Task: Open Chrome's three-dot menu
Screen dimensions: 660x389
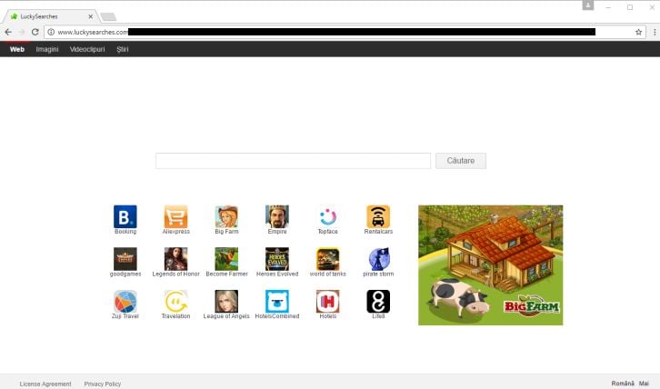Action: point(655,32)
